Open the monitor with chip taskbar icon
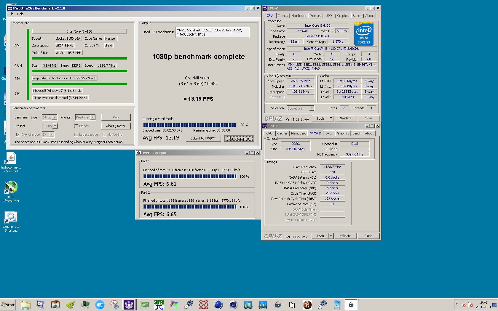This screenshot has height=311, width=498. [x=85, y=304]
